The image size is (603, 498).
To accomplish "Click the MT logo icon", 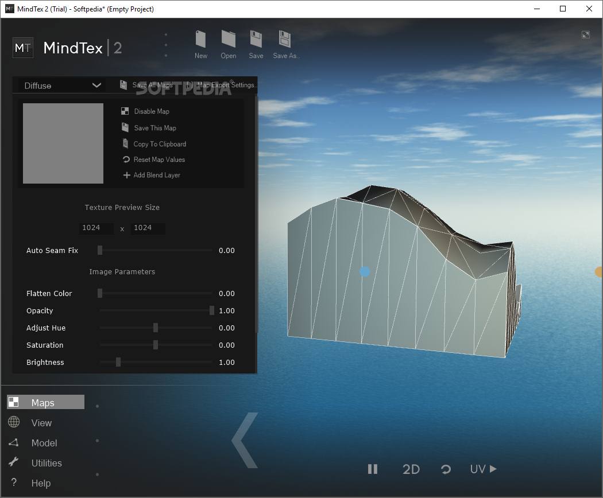I will pos(23,48).
